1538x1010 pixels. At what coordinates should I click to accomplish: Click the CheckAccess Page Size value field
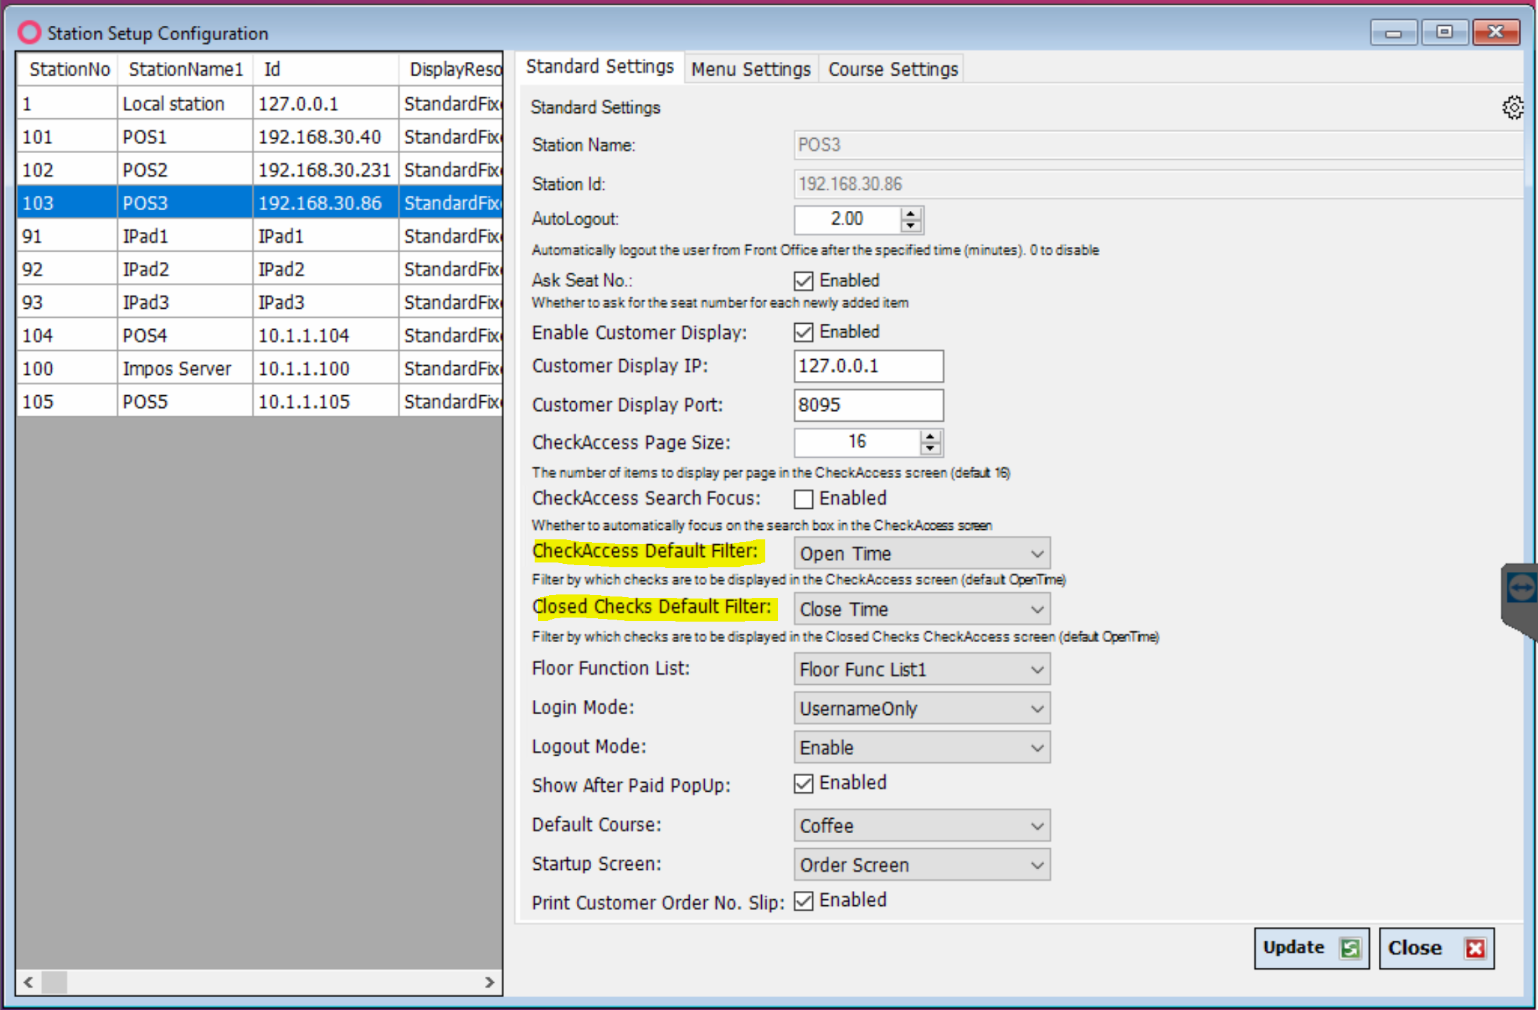pos(857,443)
